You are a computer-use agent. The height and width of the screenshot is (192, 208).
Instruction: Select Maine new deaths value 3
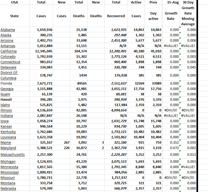96,143
